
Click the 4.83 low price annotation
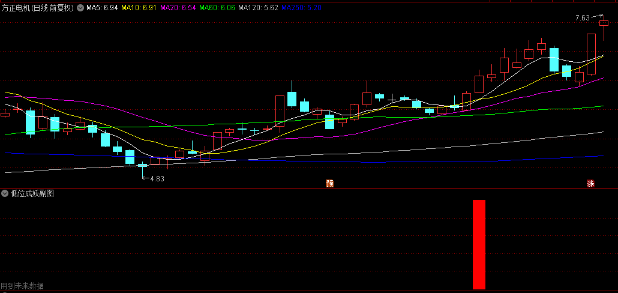157,178
